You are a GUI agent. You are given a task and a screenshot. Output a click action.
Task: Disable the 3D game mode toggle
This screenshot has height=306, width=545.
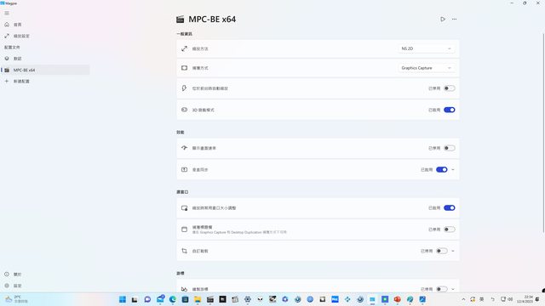tap(450, 110)
